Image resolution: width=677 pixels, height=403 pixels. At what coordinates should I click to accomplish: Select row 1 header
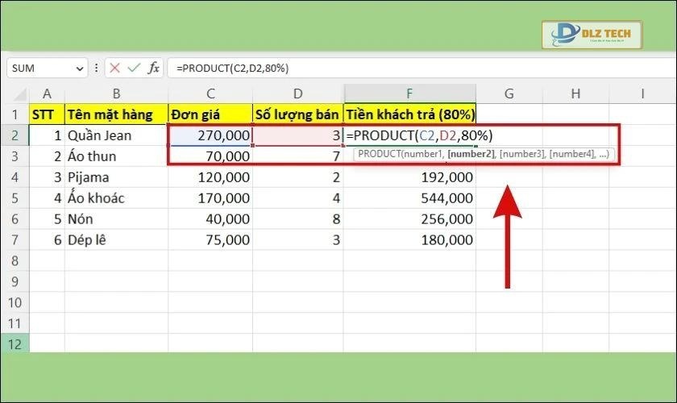pyautogui.click(x=15, y=114)
